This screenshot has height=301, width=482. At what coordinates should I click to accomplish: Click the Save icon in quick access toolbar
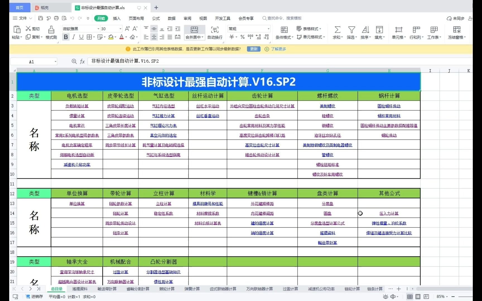[x=40, y=18]
